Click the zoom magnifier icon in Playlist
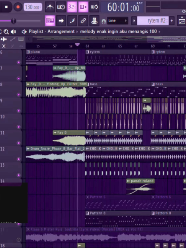Image resolution: width=186 pixels, height=248 pixels. pyautogui.click(x=6, y=32)
